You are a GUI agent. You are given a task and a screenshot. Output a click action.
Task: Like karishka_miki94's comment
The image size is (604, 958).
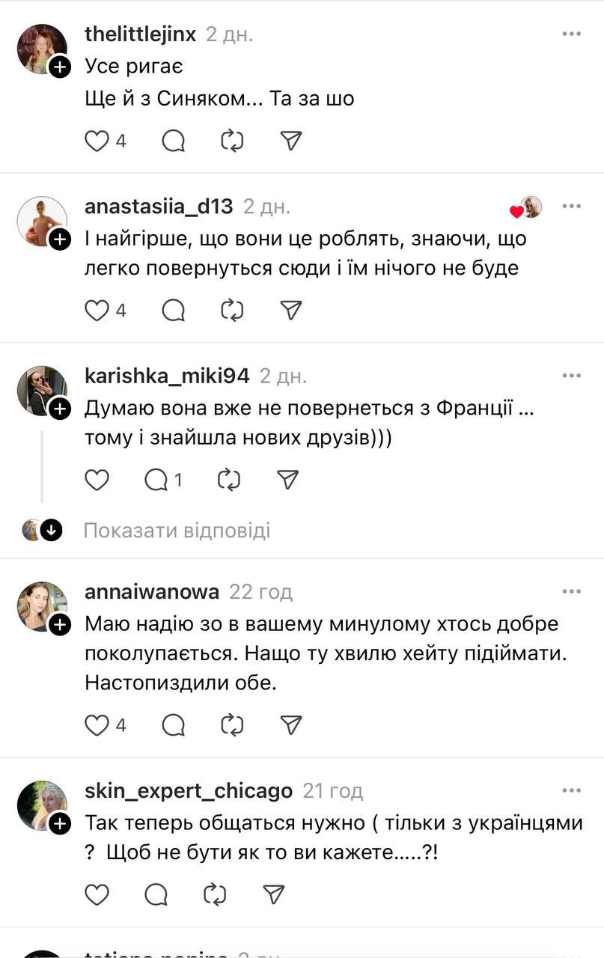click(x=97, y=480)
